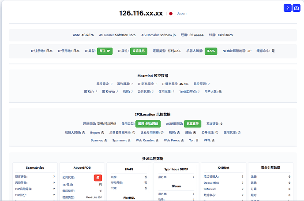Image resolution: width=304 pixels, height=201 pixels.
Task: Select the 经度 value 35.44444
Action: tap(196, 35)
